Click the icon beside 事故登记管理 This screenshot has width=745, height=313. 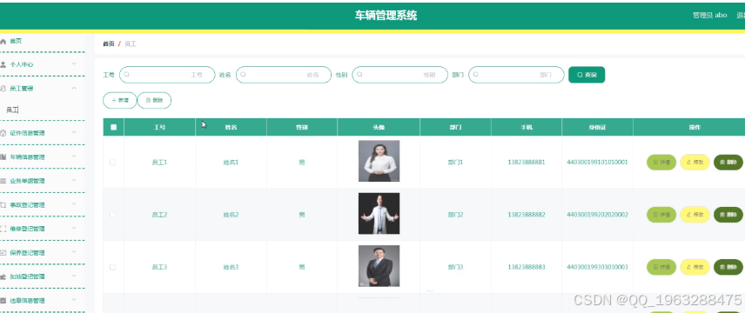pos(3,204)
